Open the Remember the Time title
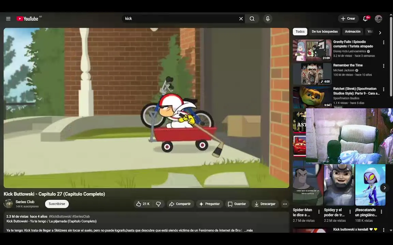 [348, 65]
